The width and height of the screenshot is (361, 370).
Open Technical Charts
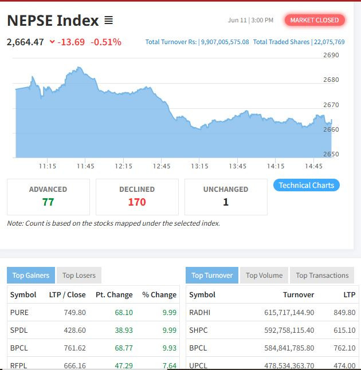point(306,185)
